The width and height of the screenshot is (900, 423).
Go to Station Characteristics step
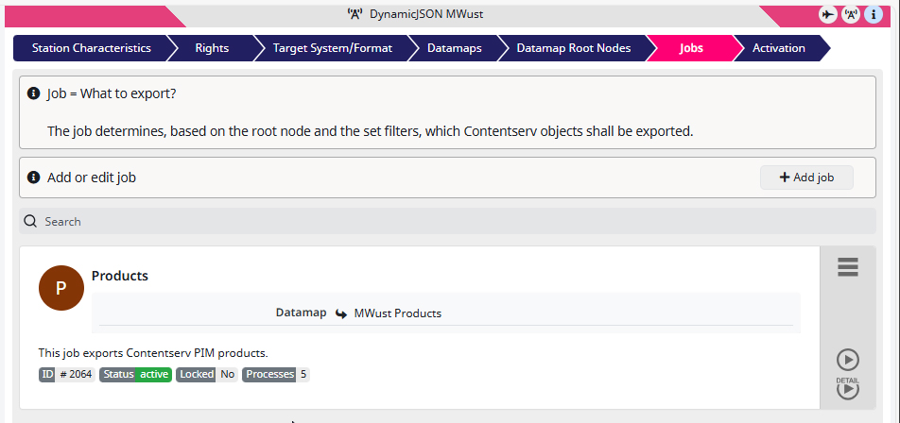[x=92, y=48]
